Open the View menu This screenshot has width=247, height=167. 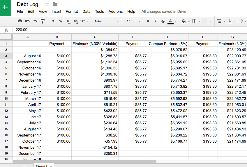click(43, 11)
